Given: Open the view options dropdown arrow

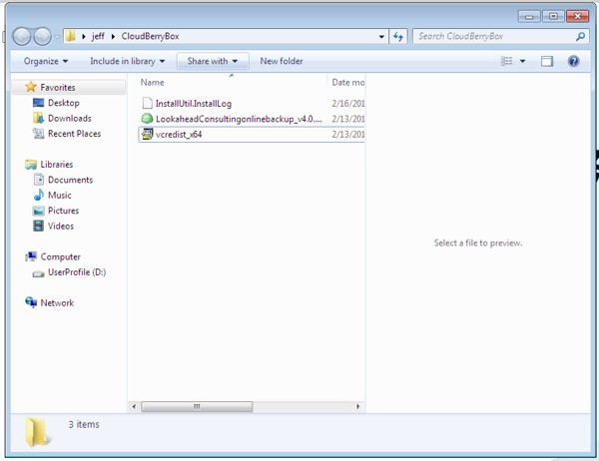Looking at the screenshot, I should pyautogui.click(x=522, y=61).
